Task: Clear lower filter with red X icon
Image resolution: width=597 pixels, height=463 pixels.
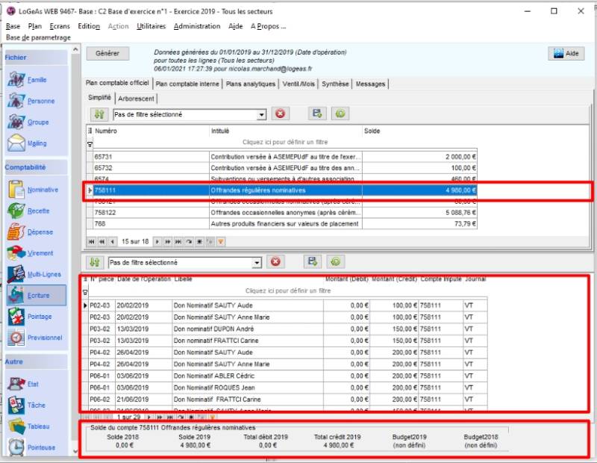Action: tap(275, 262)
